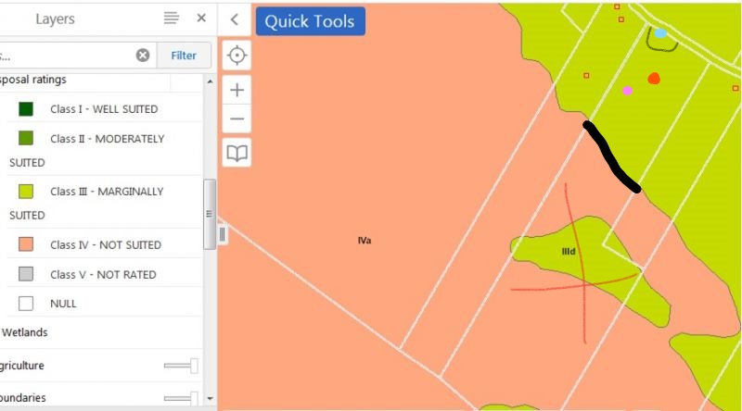Select the Class I dark green swatch
Screen dimensions: 742x411
click(x=26, y=108)
